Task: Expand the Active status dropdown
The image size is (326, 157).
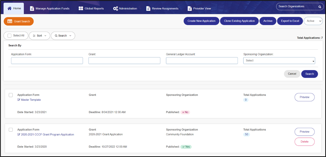Action: point(313,21)
